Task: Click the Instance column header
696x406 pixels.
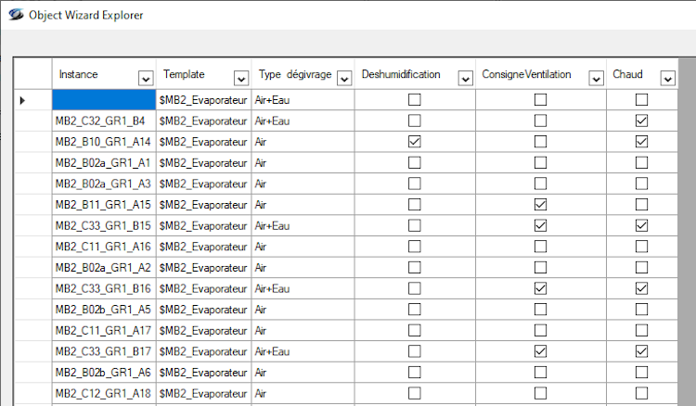Action: click(93, 74)
